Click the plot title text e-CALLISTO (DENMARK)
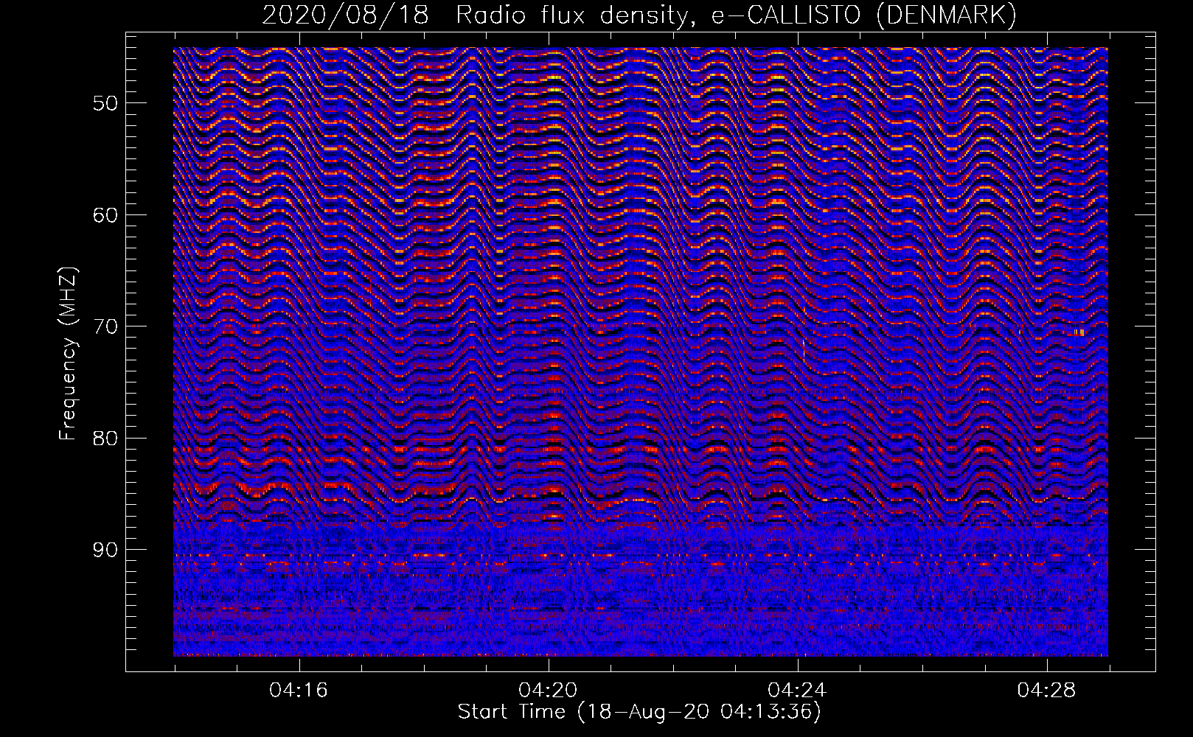 click(x=864, y=15)
